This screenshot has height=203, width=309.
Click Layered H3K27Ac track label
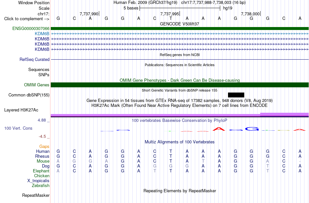pyautogui.click(x=21, y=110)
